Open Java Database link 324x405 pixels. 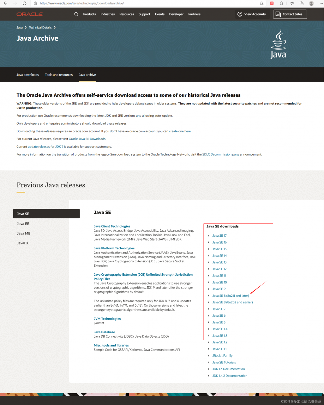104,332
